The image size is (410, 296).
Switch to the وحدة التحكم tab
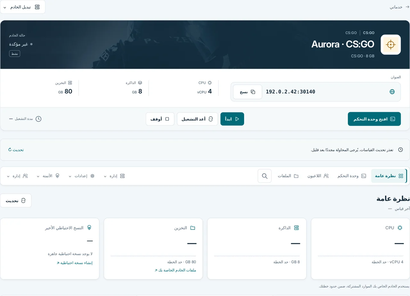(352, 176)
